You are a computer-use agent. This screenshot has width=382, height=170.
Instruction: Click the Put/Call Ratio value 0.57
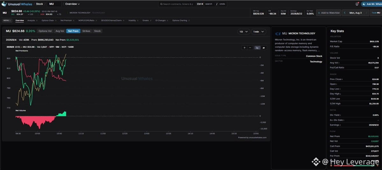(x=377, y=67)
